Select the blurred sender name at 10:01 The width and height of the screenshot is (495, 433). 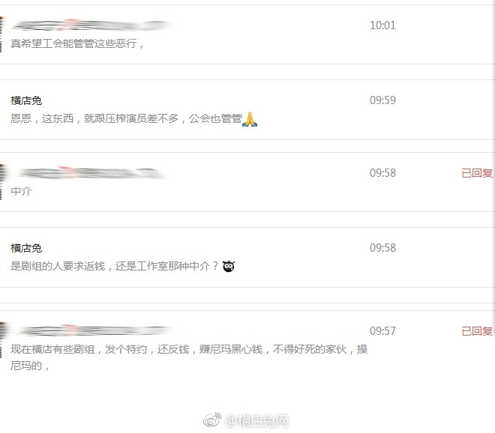click(91, 25)
